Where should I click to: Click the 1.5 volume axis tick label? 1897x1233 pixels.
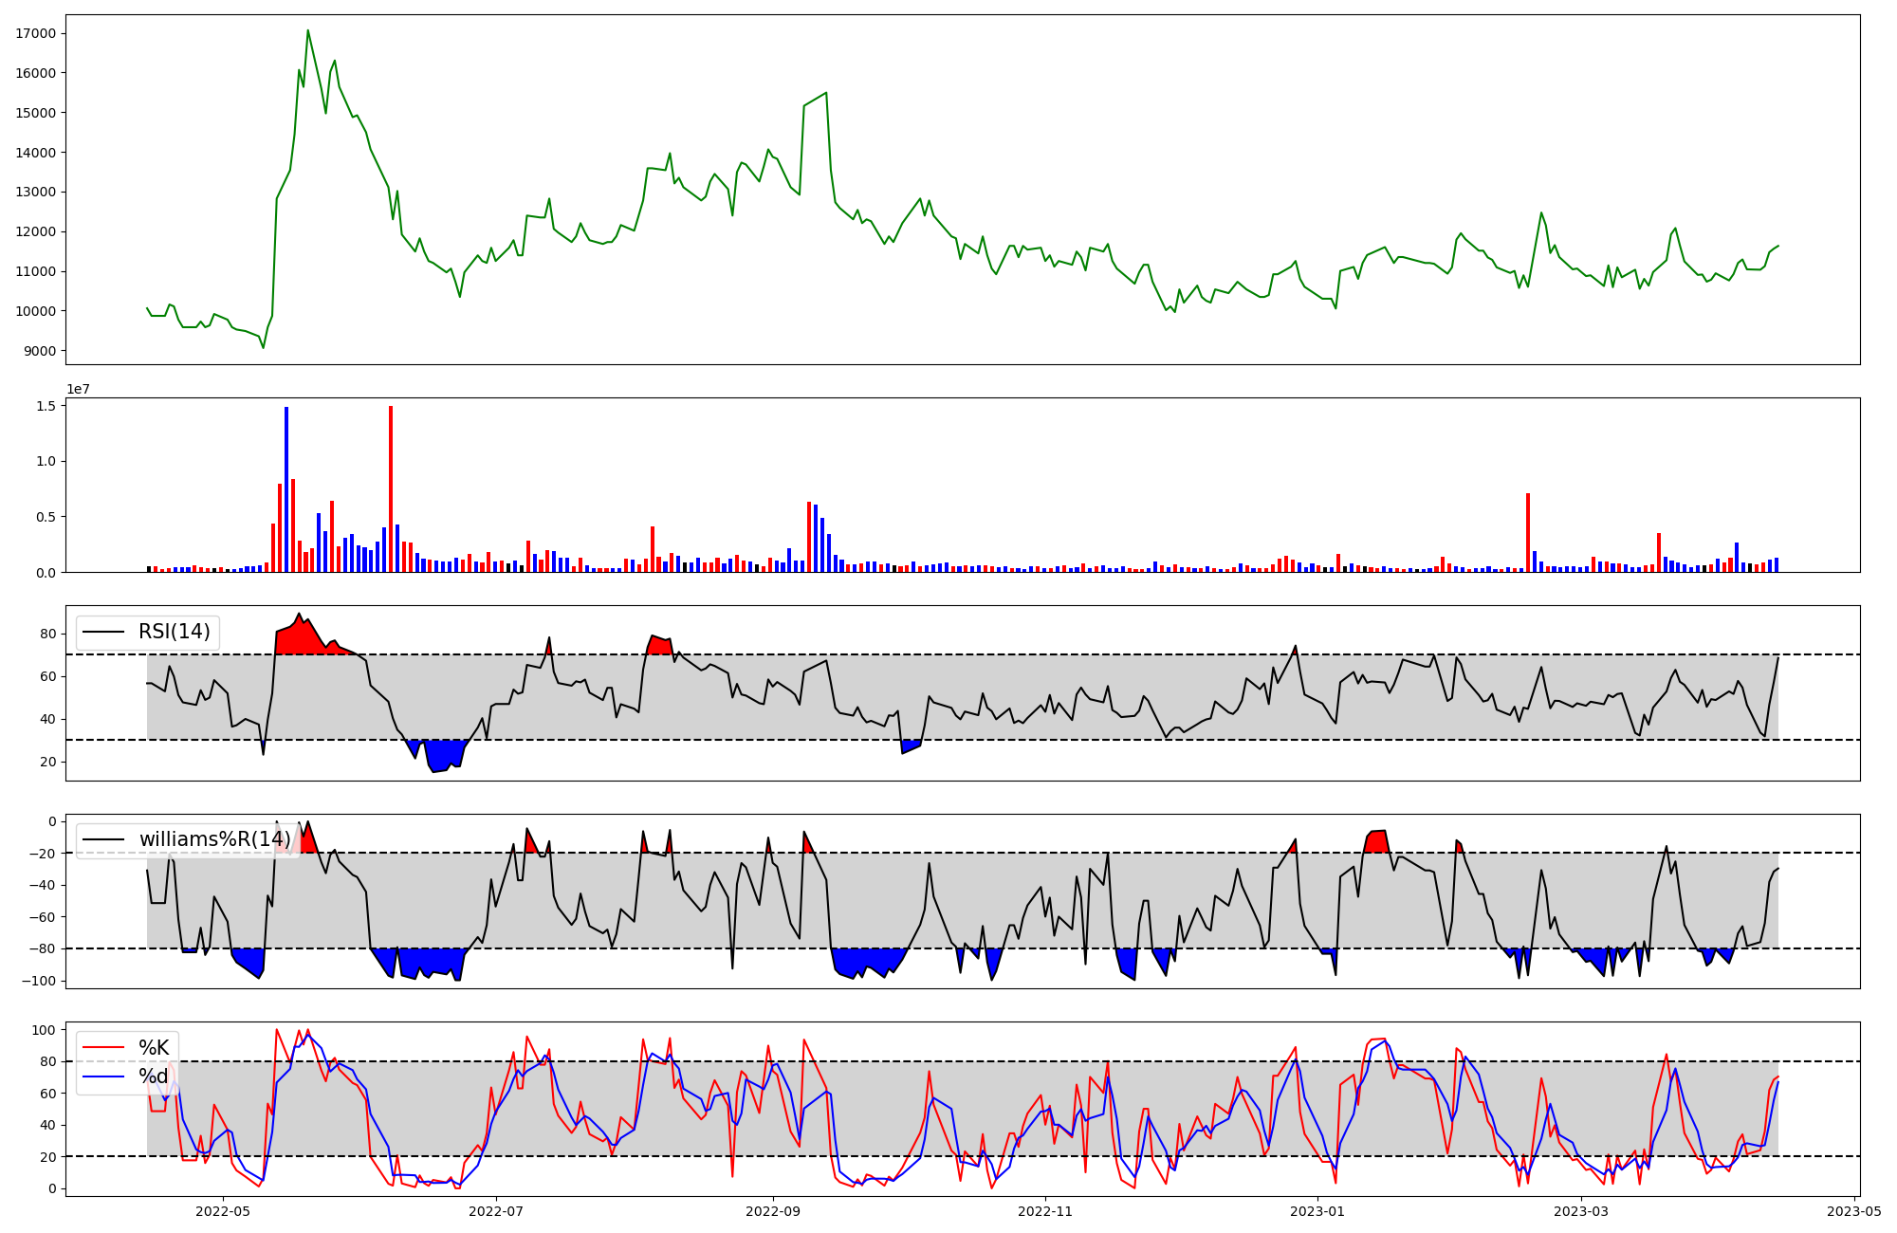click(x=45, y=406)
